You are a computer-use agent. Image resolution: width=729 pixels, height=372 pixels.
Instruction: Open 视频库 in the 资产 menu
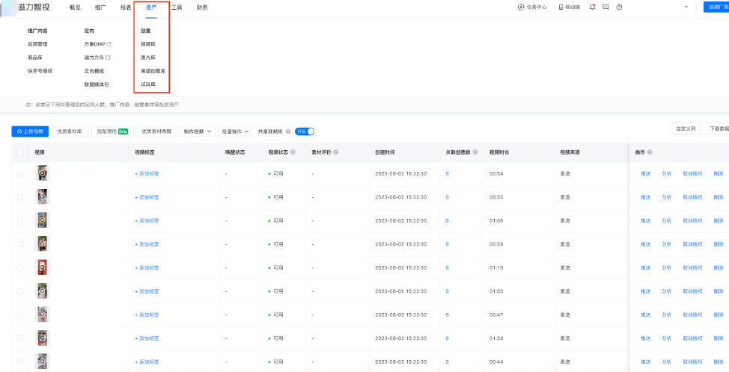pyautogui.click(x=147, y=44)
